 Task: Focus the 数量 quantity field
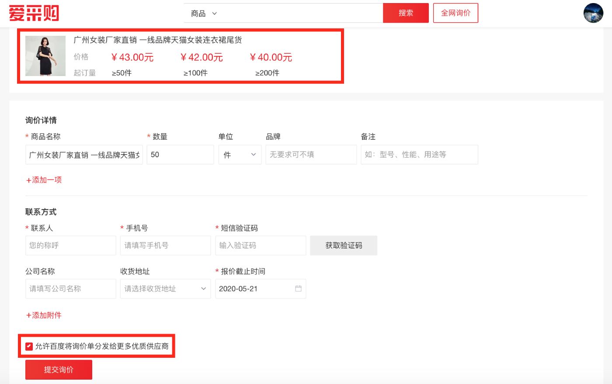coord(180,155)
